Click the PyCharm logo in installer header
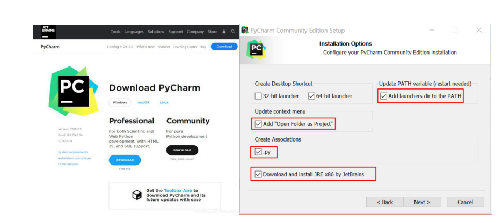 tap(257, 49)
